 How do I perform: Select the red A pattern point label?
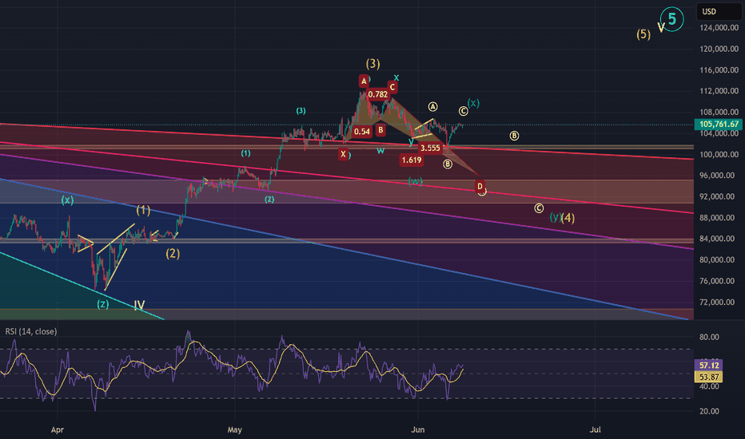(364, 81)
